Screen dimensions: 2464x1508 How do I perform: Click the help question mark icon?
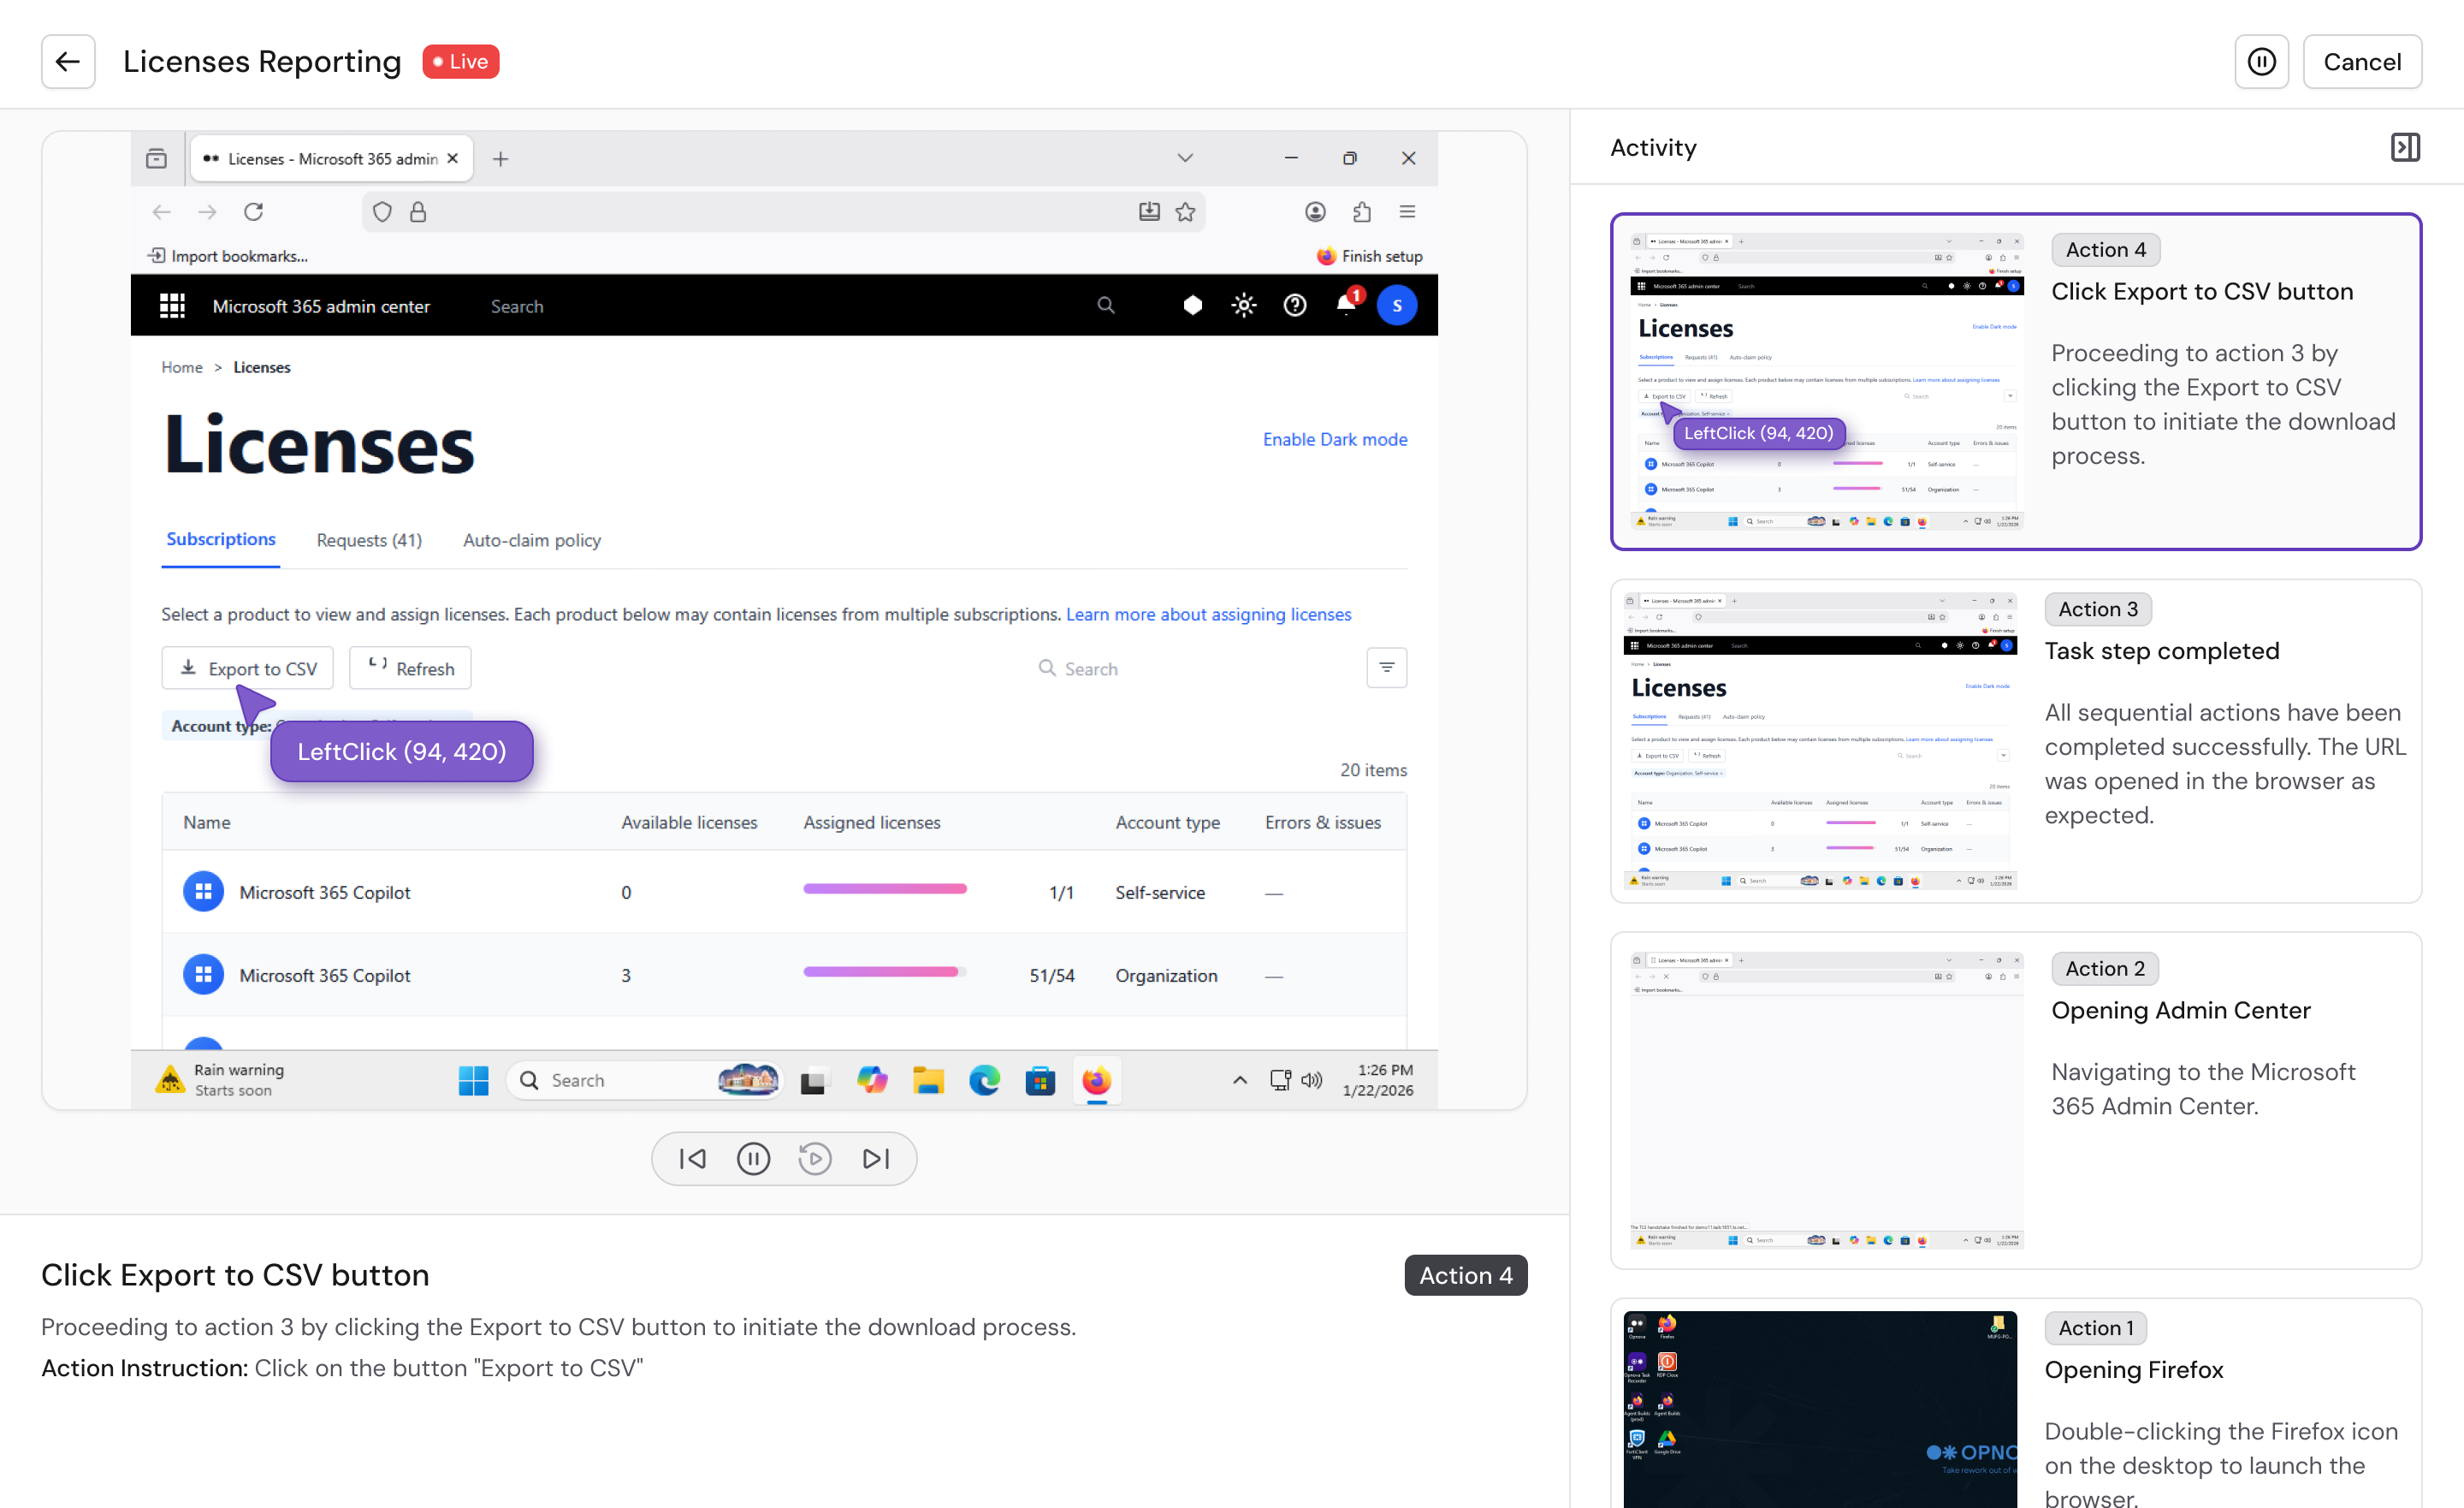click(x=1294, y=306)
